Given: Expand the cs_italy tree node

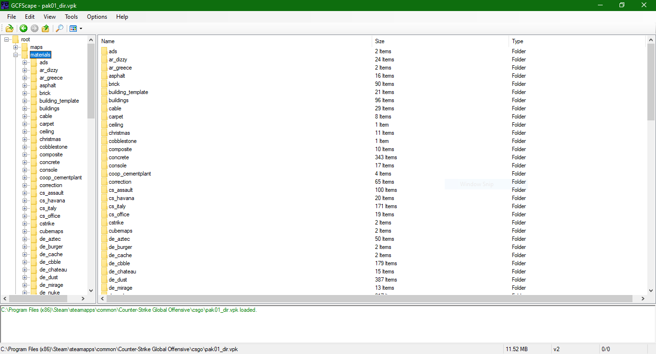Looking at the screenshot, I should [x=24, y=208].
